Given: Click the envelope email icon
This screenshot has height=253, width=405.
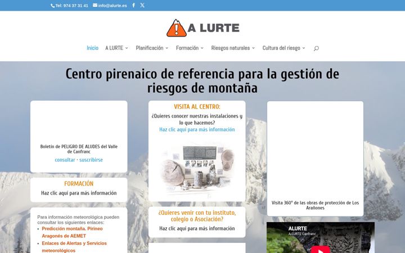Looking at the screenshot, I should (x=95, y=5).
